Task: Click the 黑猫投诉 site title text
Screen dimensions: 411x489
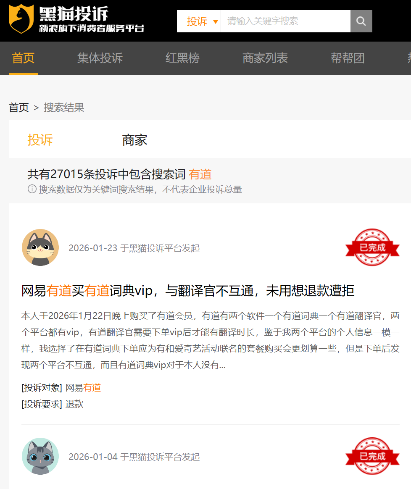Action: pyautogui.click(x=74, y=14)
